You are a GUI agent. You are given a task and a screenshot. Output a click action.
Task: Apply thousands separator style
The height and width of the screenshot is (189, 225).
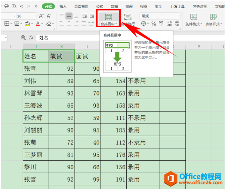point(161,23)
